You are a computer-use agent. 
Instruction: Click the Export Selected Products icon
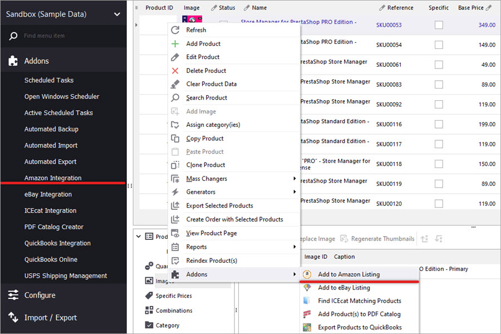(x=175, y=206)
